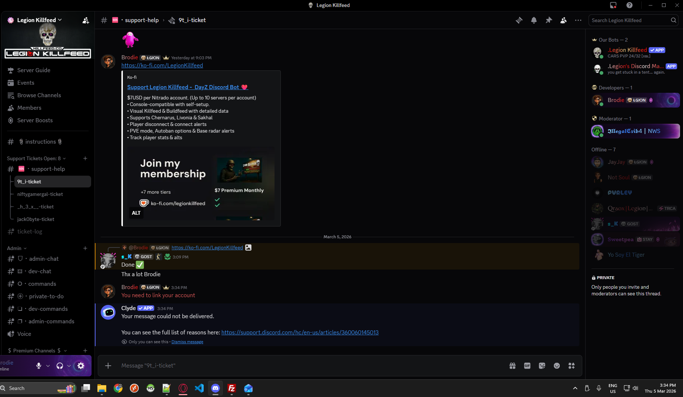Open the Join my membership image

[x=201, y=183]
